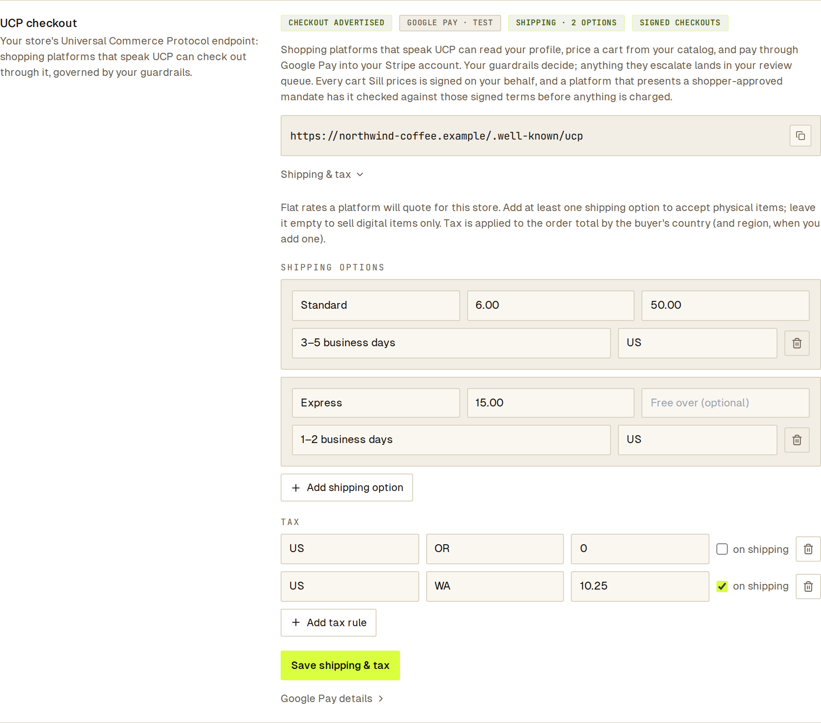821x723 pixels.
Task: Edit Express option's US country field
Action: [698, 440]
